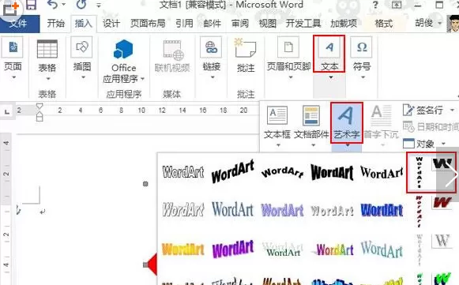The height and width of the screenshot is (285, 459).
Task: Select the bold black condensed WordArt style
Action: [x=332, y=172]
